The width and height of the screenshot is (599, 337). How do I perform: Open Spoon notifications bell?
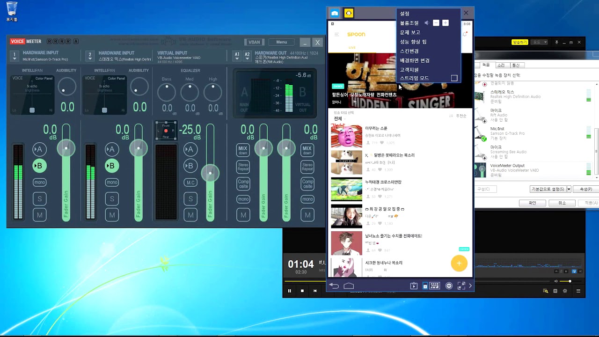pyautogui.click(x=465, y=34)
